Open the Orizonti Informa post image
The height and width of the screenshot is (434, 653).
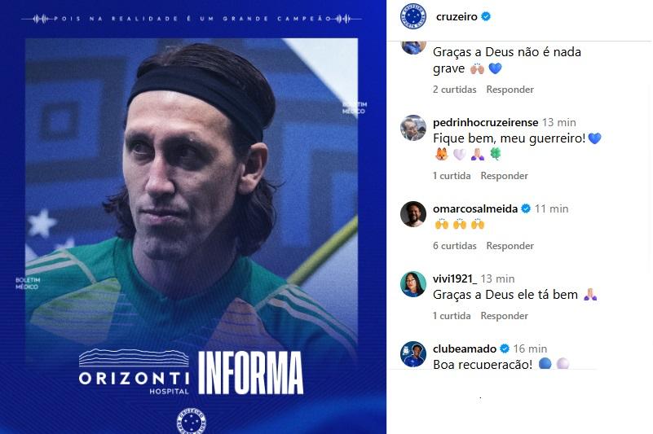pyautogui.click(x=193, y=217)
